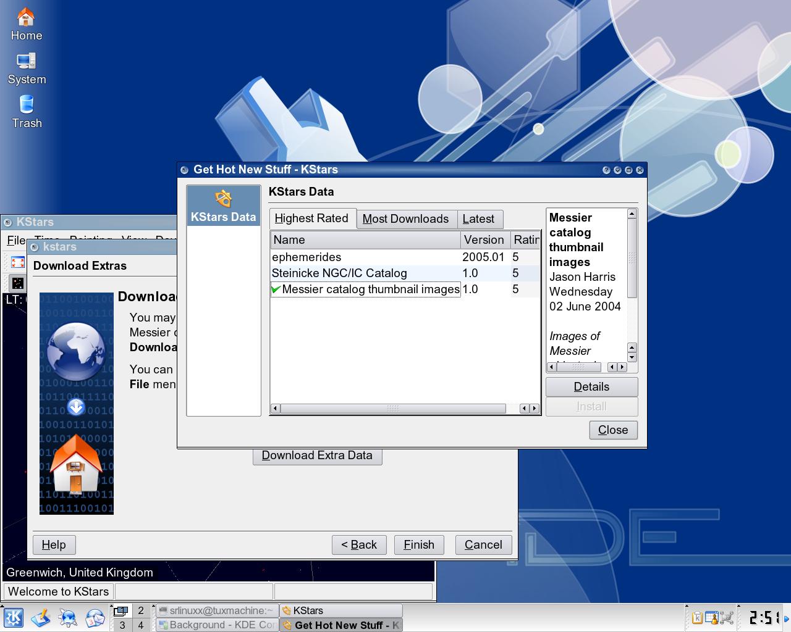Open the kstars wizard window menu icon
The width and height of the screenshot is (791, 632).
pyautogui.click(x=35, y=247)
